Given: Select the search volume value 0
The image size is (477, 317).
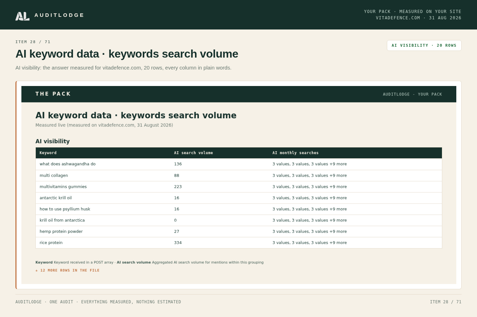Looking at the screenshot, I should 175,220.
